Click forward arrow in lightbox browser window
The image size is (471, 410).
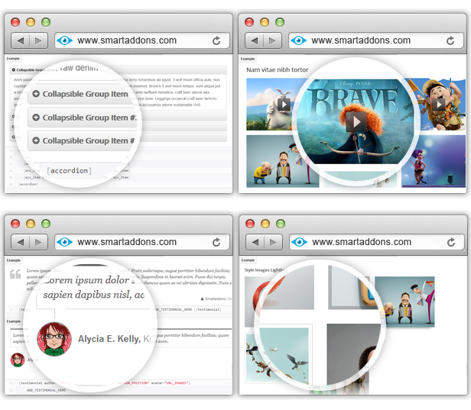coord(274,242)
